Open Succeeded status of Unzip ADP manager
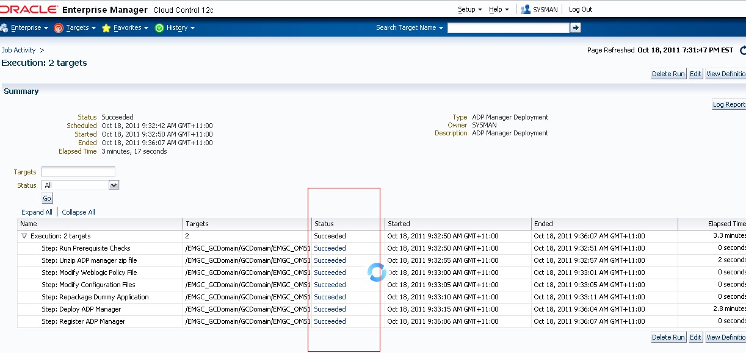Viewport: 746px width, 353px height. [x=330, y=260]
